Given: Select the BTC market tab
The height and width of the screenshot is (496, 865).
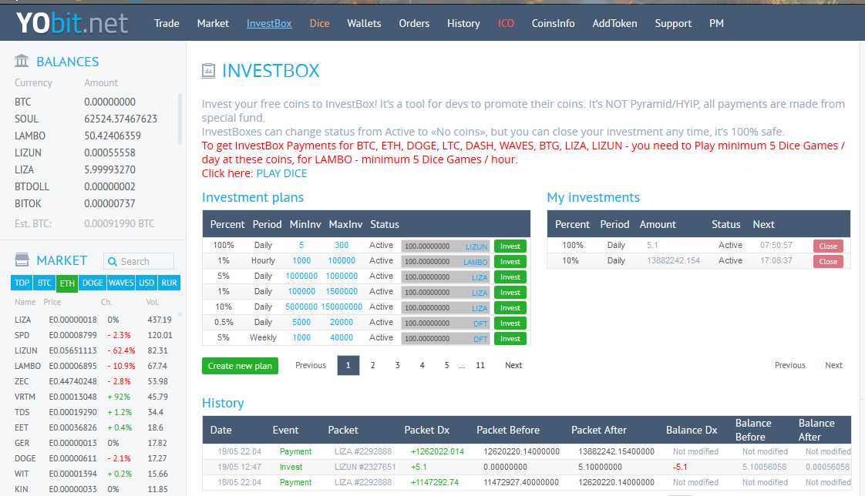Looking at the screenshot, I should click(x=45, y=283).
